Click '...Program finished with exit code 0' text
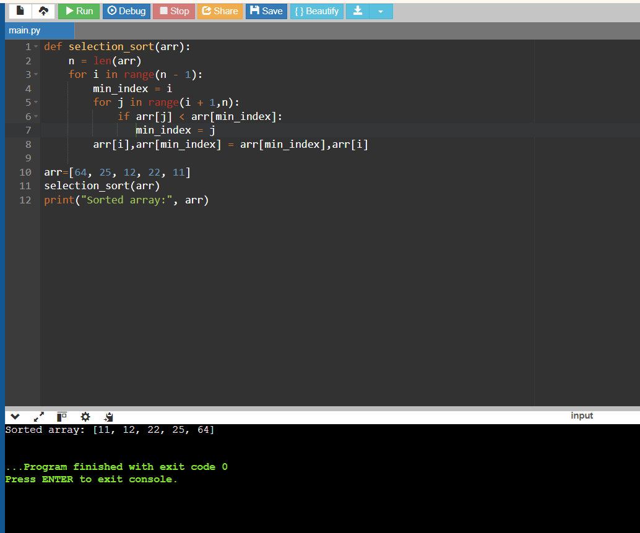 pos(116,466)
